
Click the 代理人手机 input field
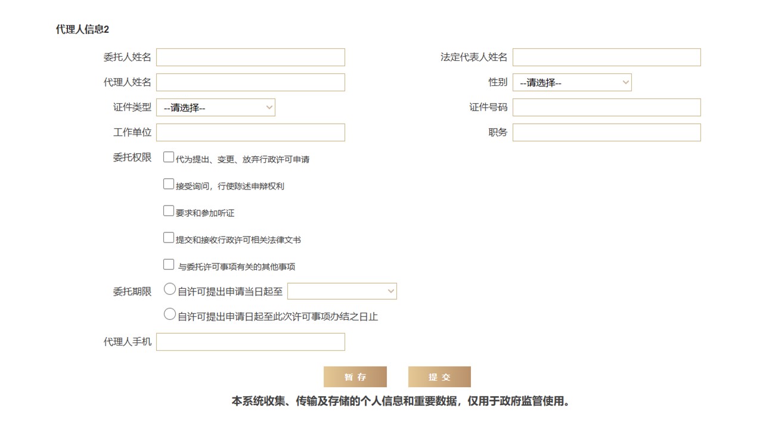pos(250,342)
